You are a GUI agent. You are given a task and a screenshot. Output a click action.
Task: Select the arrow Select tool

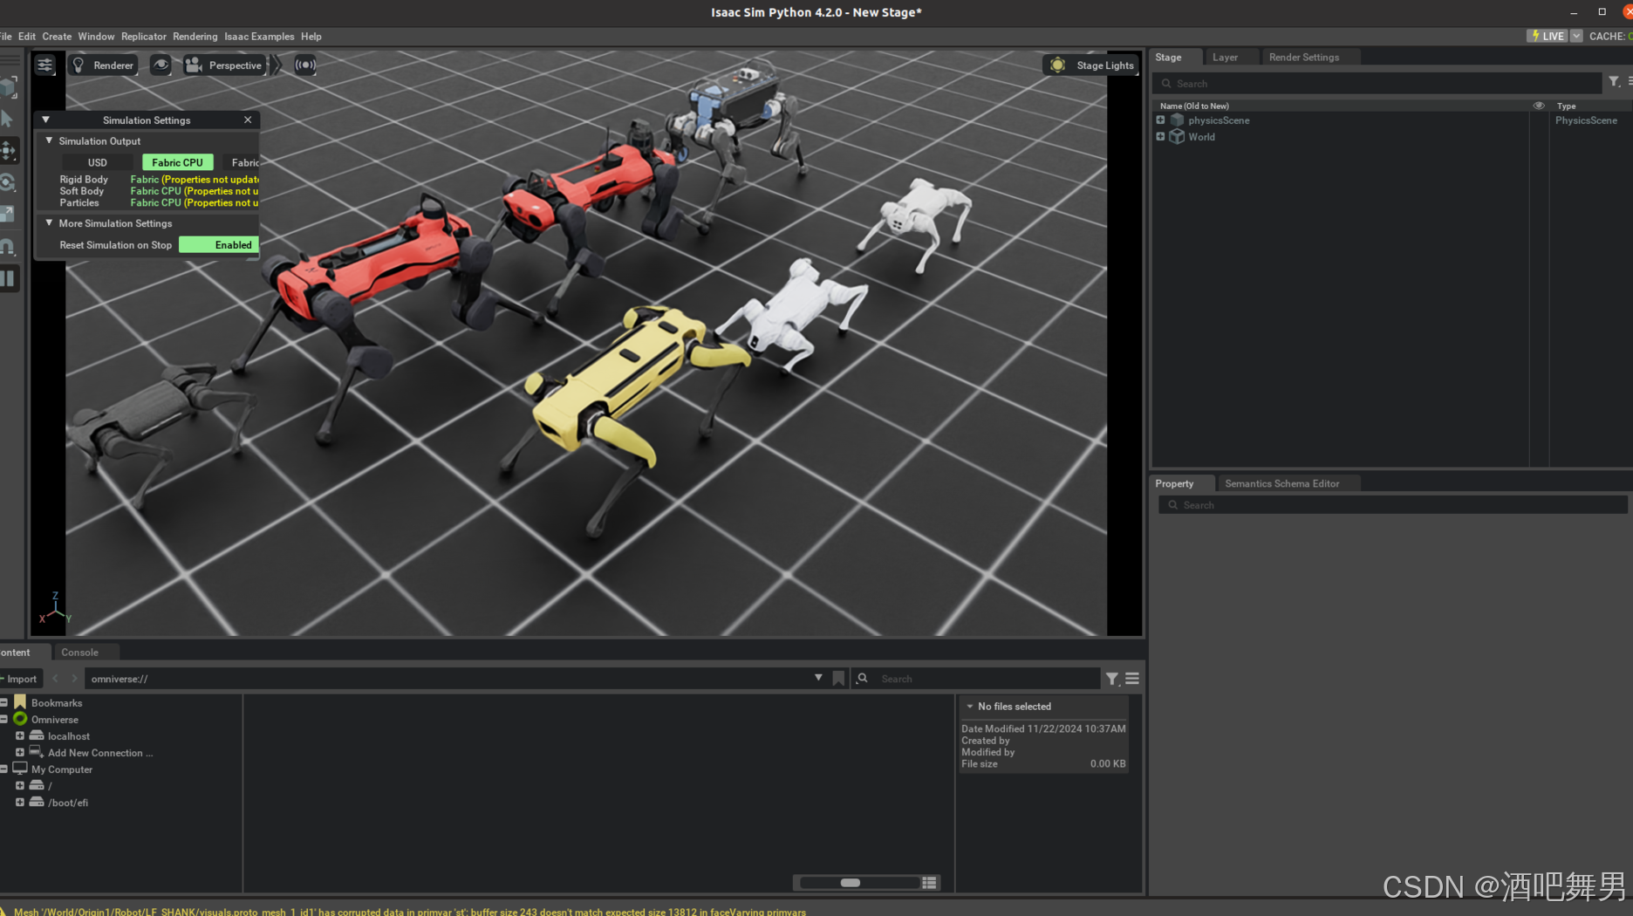[8, 120]
